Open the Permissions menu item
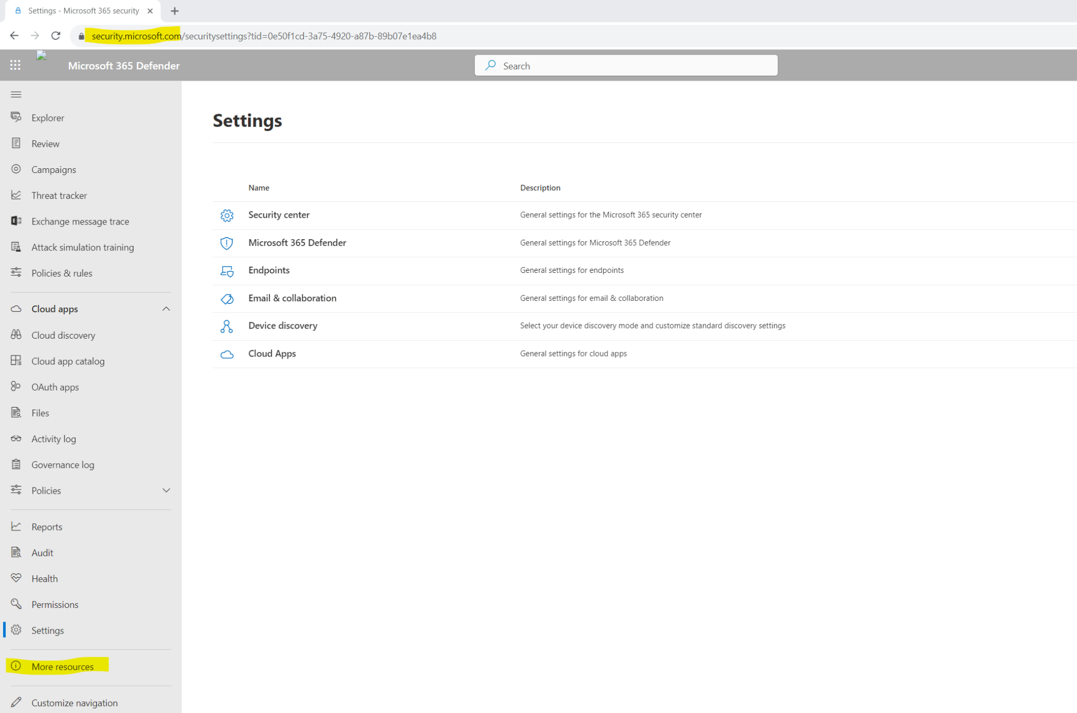The width and height of the screenshot is (1077, 713). pos(55,604)
